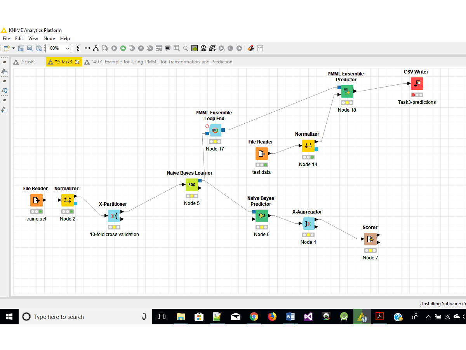Select the Naive Bayes Learner node icon
The width and height of the screenshot is (466, 350).
click(x=192, y=185)
